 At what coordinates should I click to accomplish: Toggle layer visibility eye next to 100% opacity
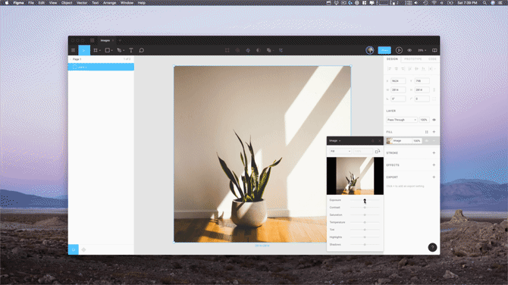(x=434, y=120)
